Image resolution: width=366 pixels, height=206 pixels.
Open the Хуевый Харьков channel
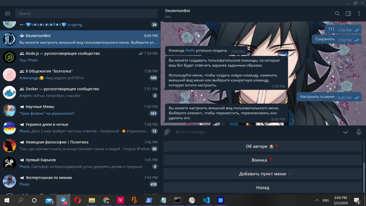(x=80, y=163)
